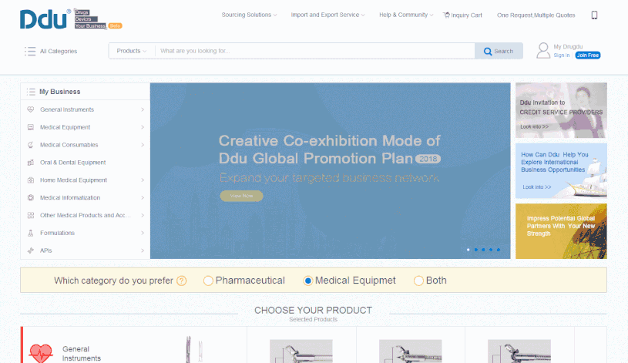This screenshot has width=628, height=363.
Task: Click the All Categories list icon
Action: [x=30, y=52]
